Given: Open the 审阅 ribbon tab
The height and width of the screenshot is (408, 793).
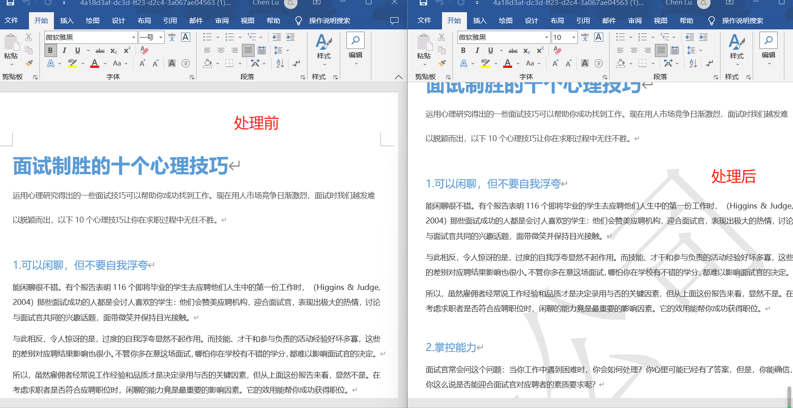Looking at the screenshot, I should click(x=221, y=20).
